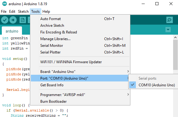Image resolution: width=178 pixels, height=117 pixels.
Task: Close the open Tools menu
Action: pos(35,12)
